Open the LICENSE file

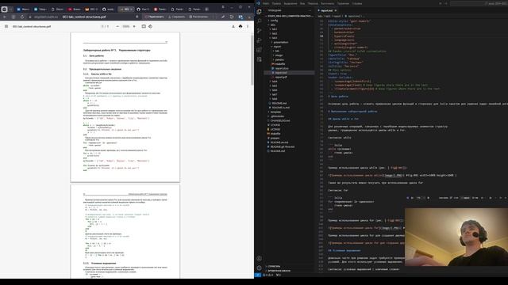275,129
